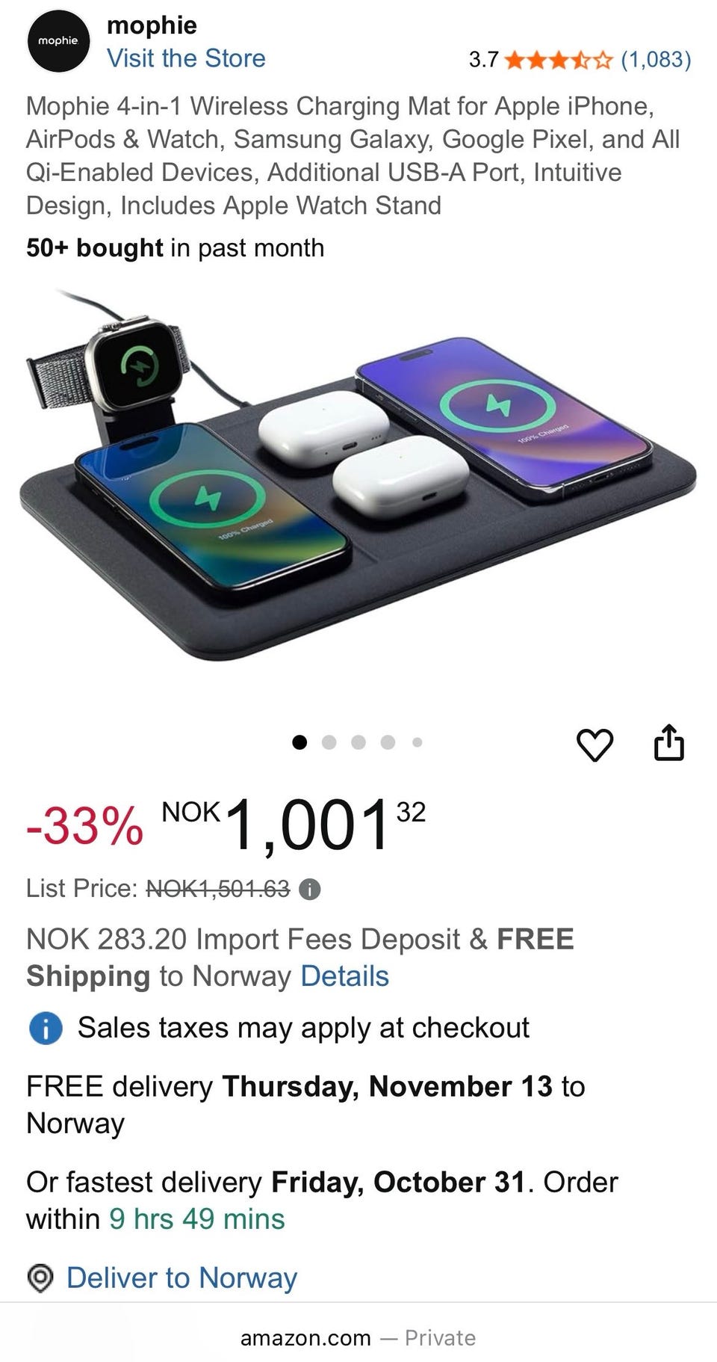The image size is (717, 1362).
Task: Add product to wishlist with heart icon
Action: pyautogui.click(x=595, y=745)
